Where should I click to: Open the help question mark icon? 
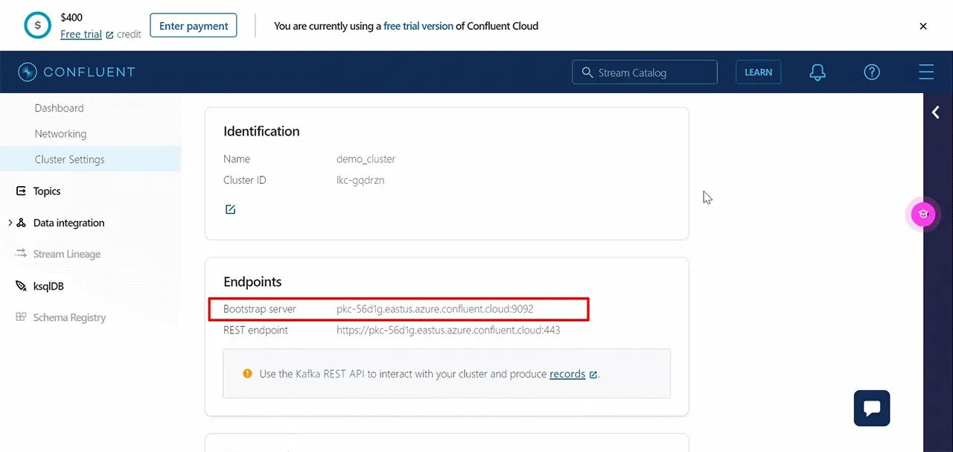pyautogui.click(x=872, y=72)
